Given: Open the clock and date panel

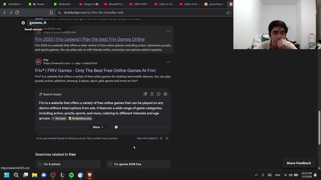Looking at the screenshot, I should 307,175.
